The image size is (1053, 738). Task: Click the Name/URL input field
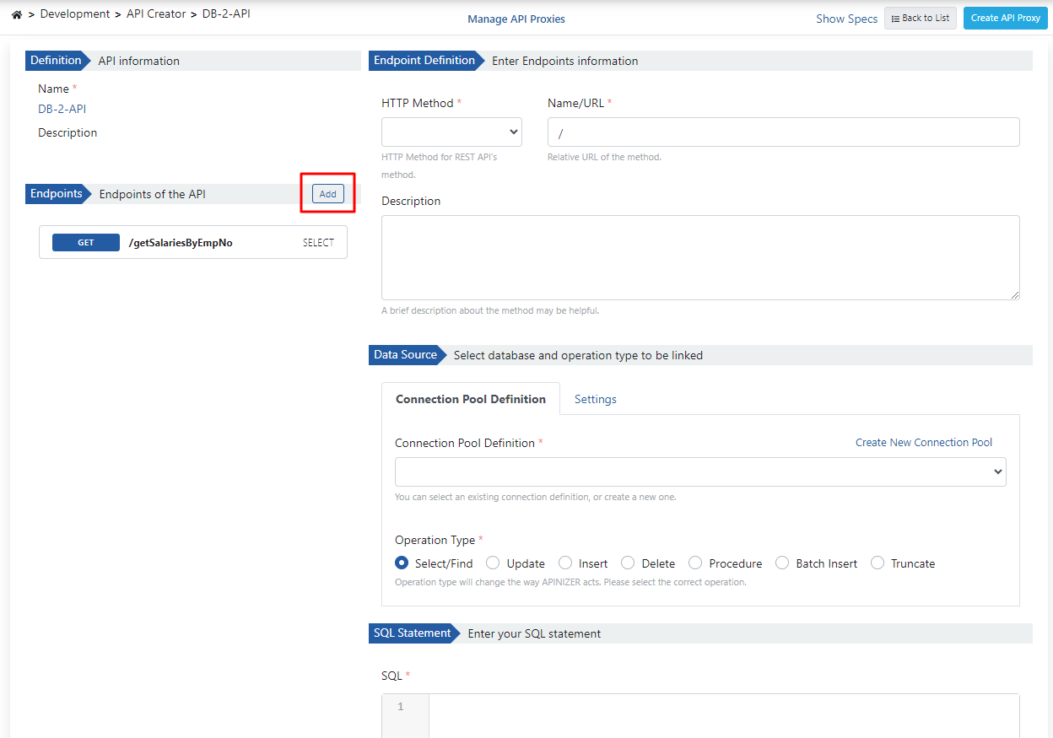(x=783, y=132)
